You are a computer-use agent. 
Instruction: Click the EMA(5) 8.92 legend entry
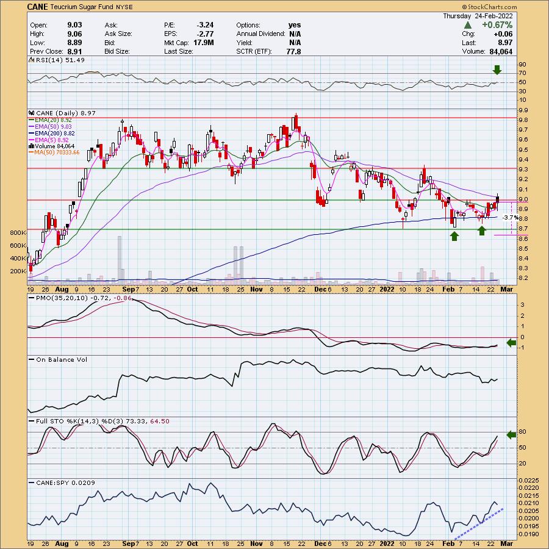51,140
